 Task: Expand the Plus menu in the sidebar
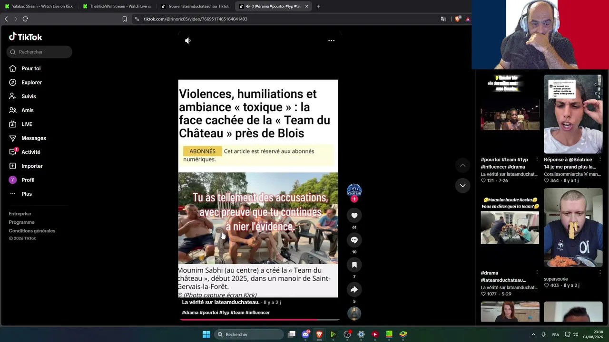(x=27, y=194)
